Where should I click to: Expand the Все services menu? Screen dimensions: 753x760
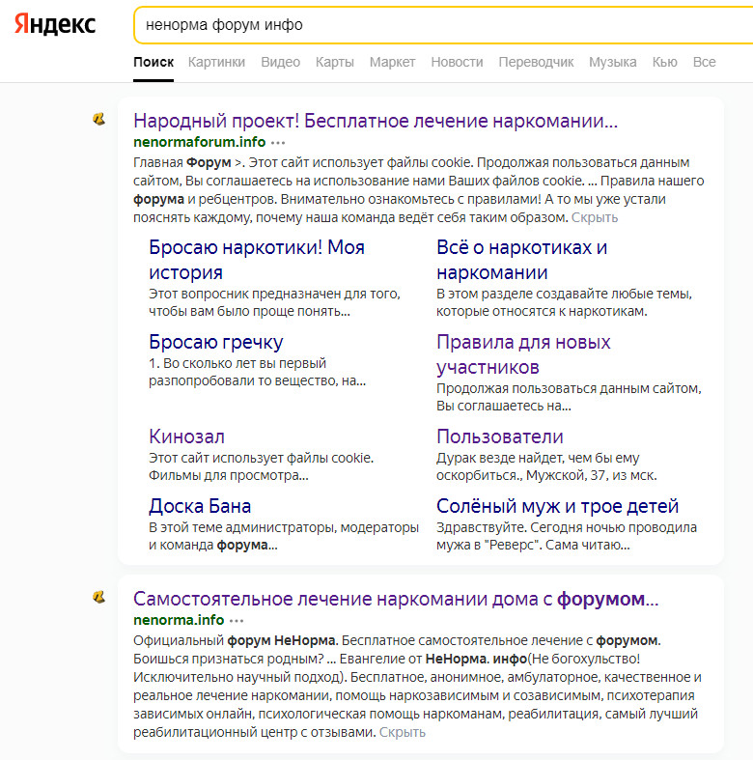(x=704, y=62)
